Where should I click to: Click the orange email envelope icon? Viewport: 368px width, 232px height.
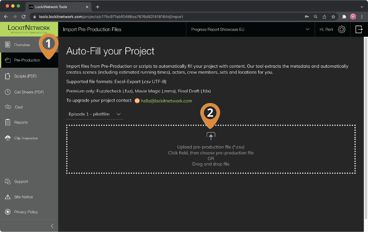pyautogui.click(x=137, y=101)
